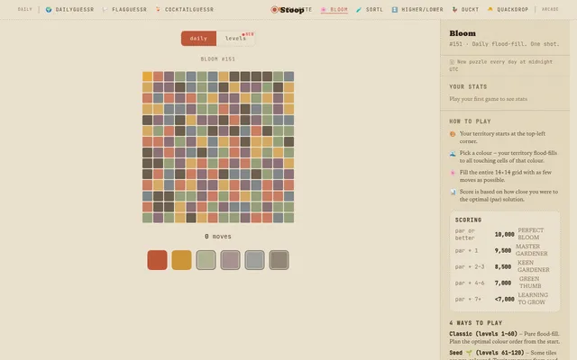
Task: Click the 'KEEN GARDENER' rank label
Action: coord(534,266)
